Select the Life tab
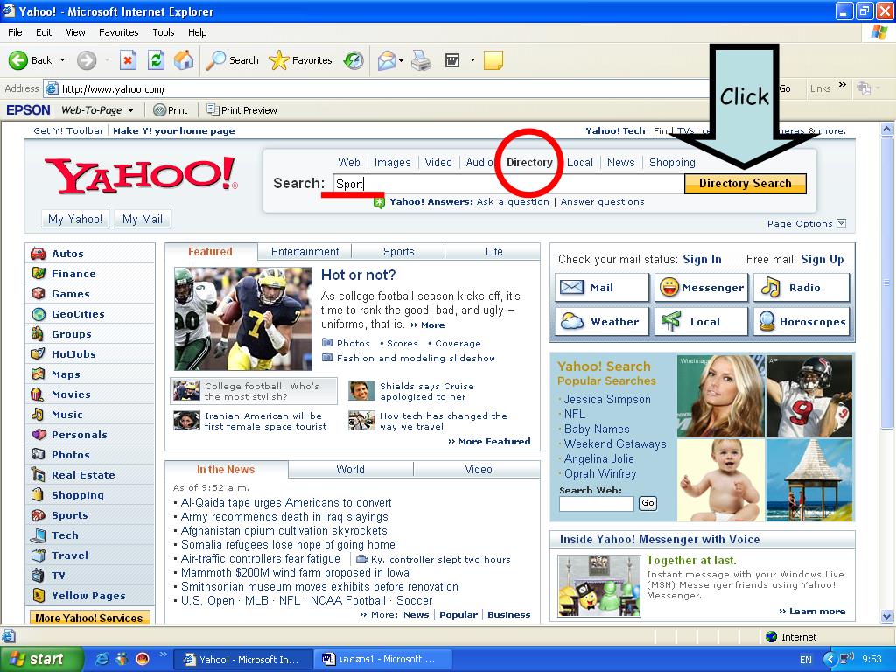896x672 pixels. 493,251
